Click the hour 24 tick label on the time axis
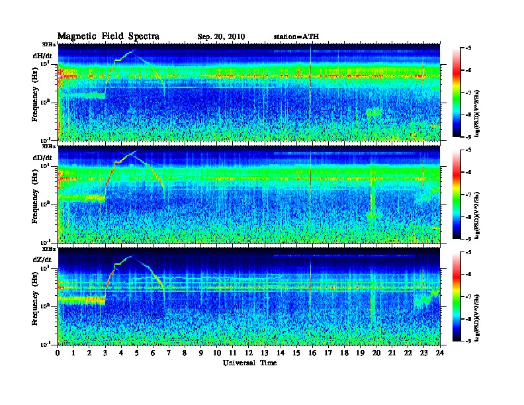Screen dimensions: 524x405 pyautogui.click(x=440, y=353)
